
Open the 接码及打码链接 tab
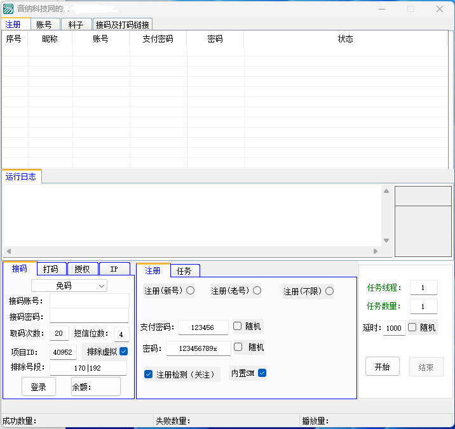pyautogui.click(x=123, y=25)
